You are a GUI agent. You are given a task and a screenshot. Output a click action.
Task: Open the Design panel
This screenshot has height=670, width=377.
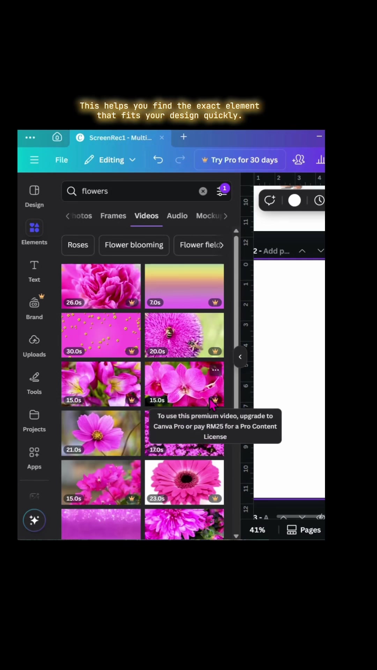point(34,196)
